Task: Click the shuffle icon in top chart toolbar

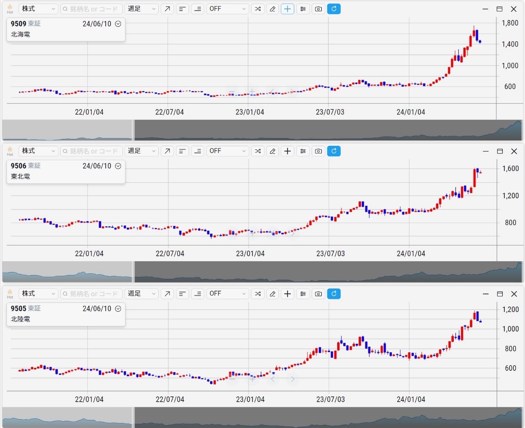Action: point(258,9)
